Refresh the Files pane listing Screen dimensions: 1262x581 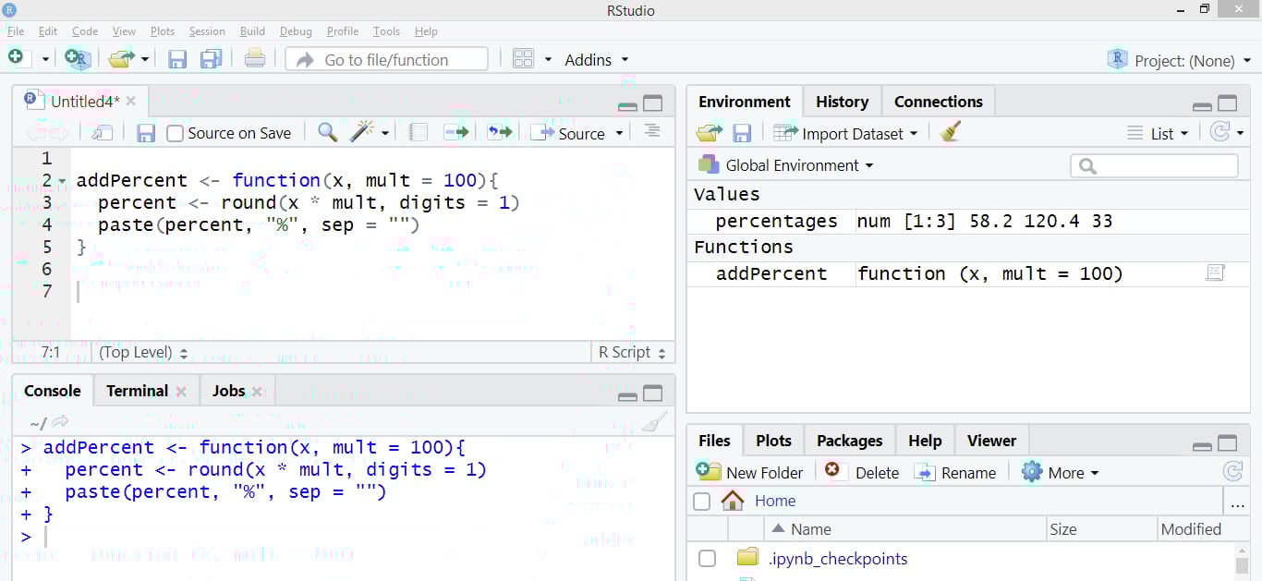[1233, 470]
